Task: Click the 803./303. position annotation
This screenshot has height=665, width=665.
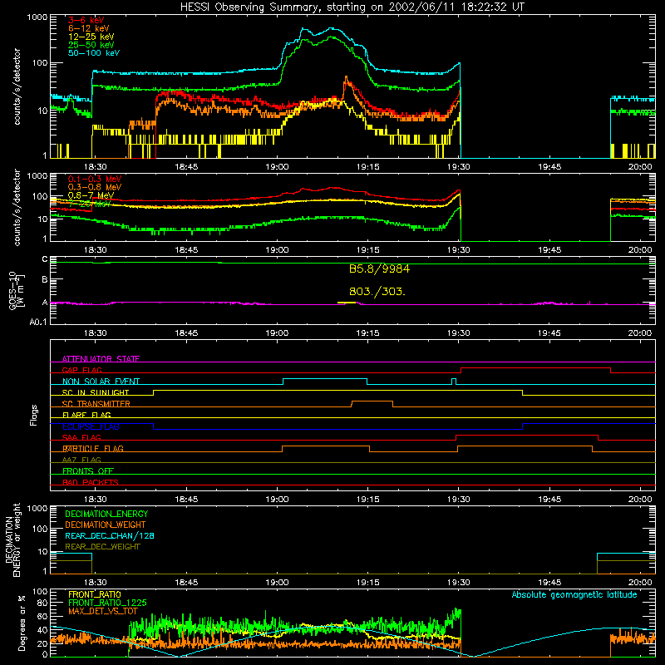Action: pos(377,292)
